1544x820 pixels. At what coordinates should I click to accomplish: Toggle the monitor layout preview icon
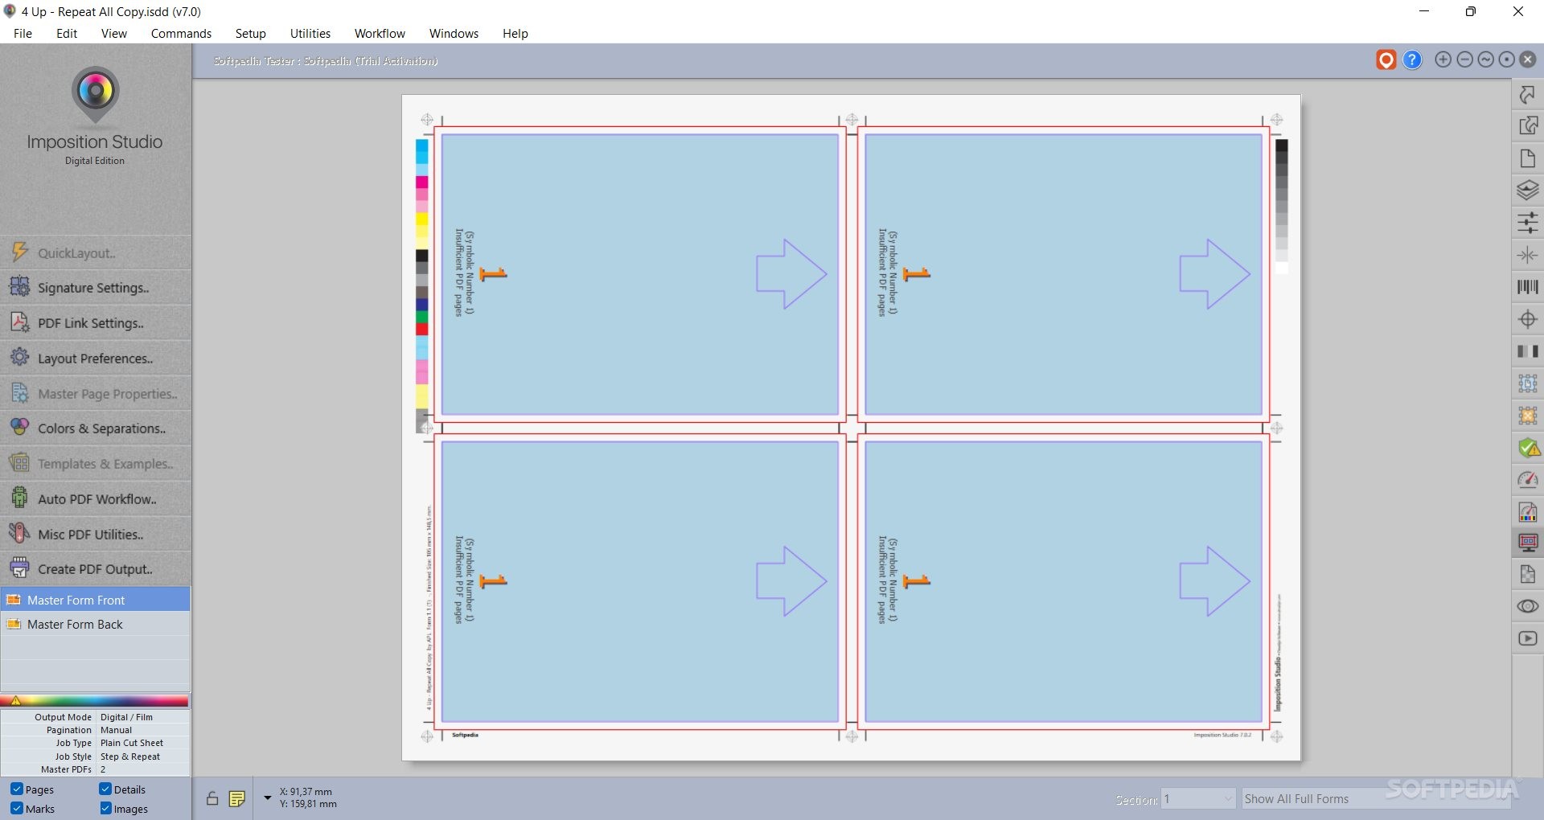click(x=1527, y=543)
